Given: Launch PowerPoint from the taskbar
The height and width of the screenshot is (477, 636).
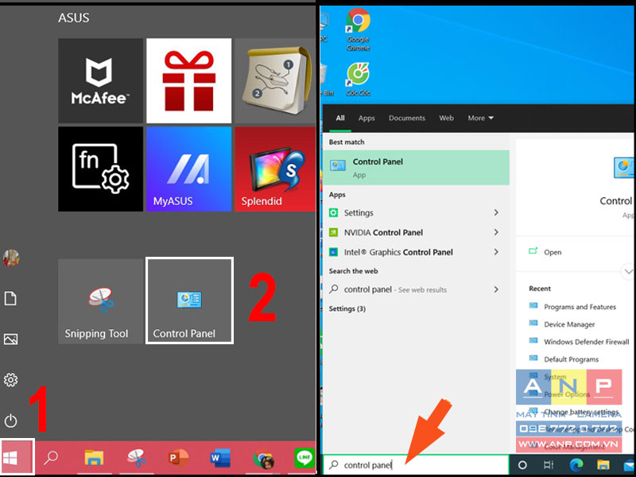Looking at the screenshot, I should coord(178,458).
